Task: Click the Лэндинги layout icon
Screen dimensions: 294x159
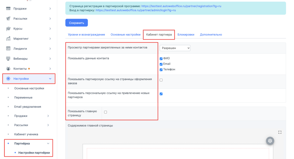Action: [8, 49]
